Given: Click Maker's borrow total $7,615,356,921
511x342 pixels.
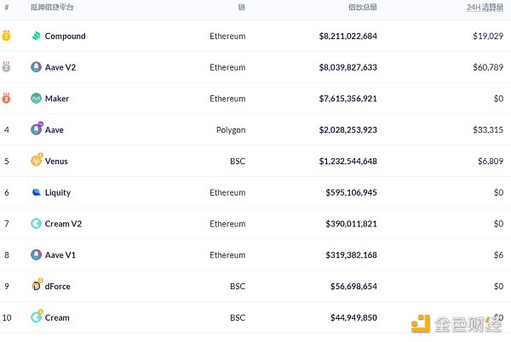Looking at the screenshot, I should 347,99.
